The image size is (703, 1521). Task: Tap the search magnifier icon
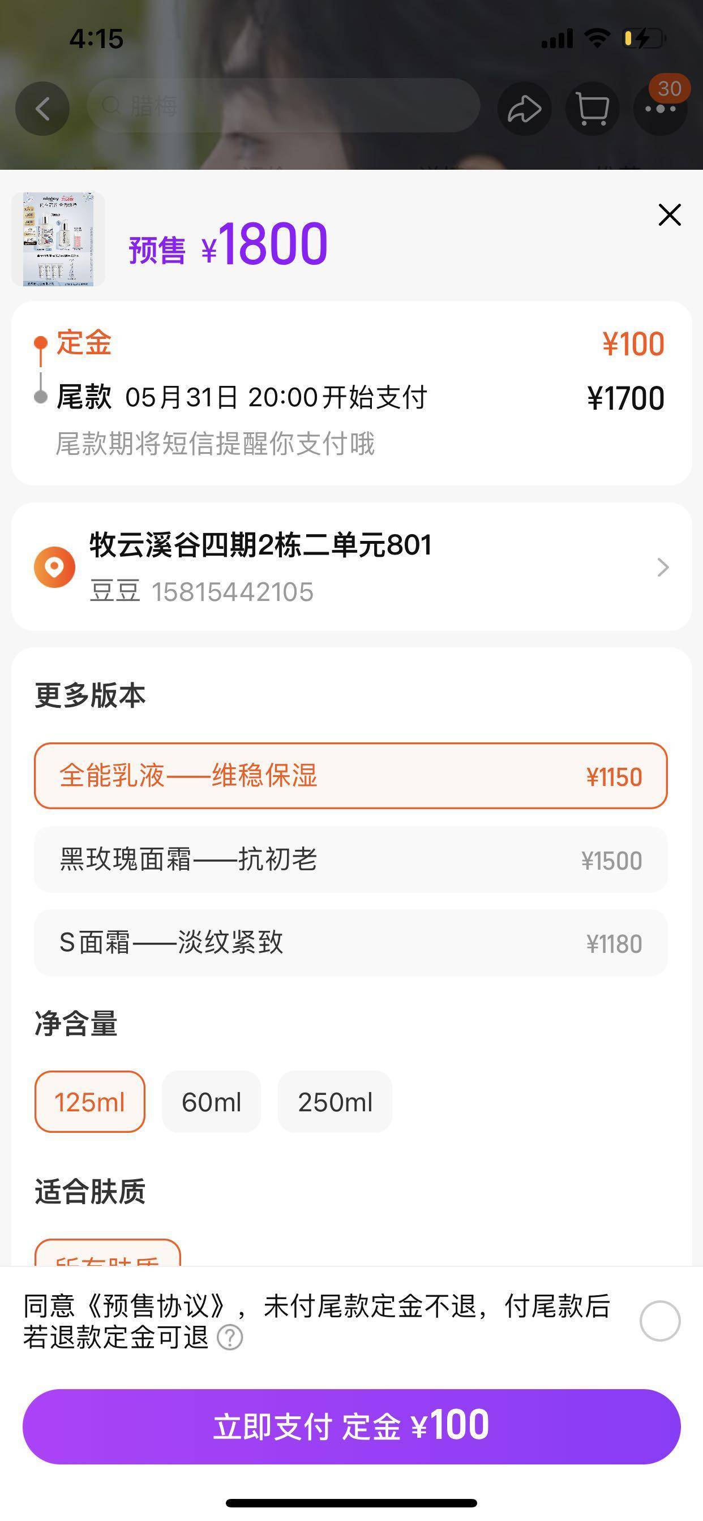click(x=110, y=106)
